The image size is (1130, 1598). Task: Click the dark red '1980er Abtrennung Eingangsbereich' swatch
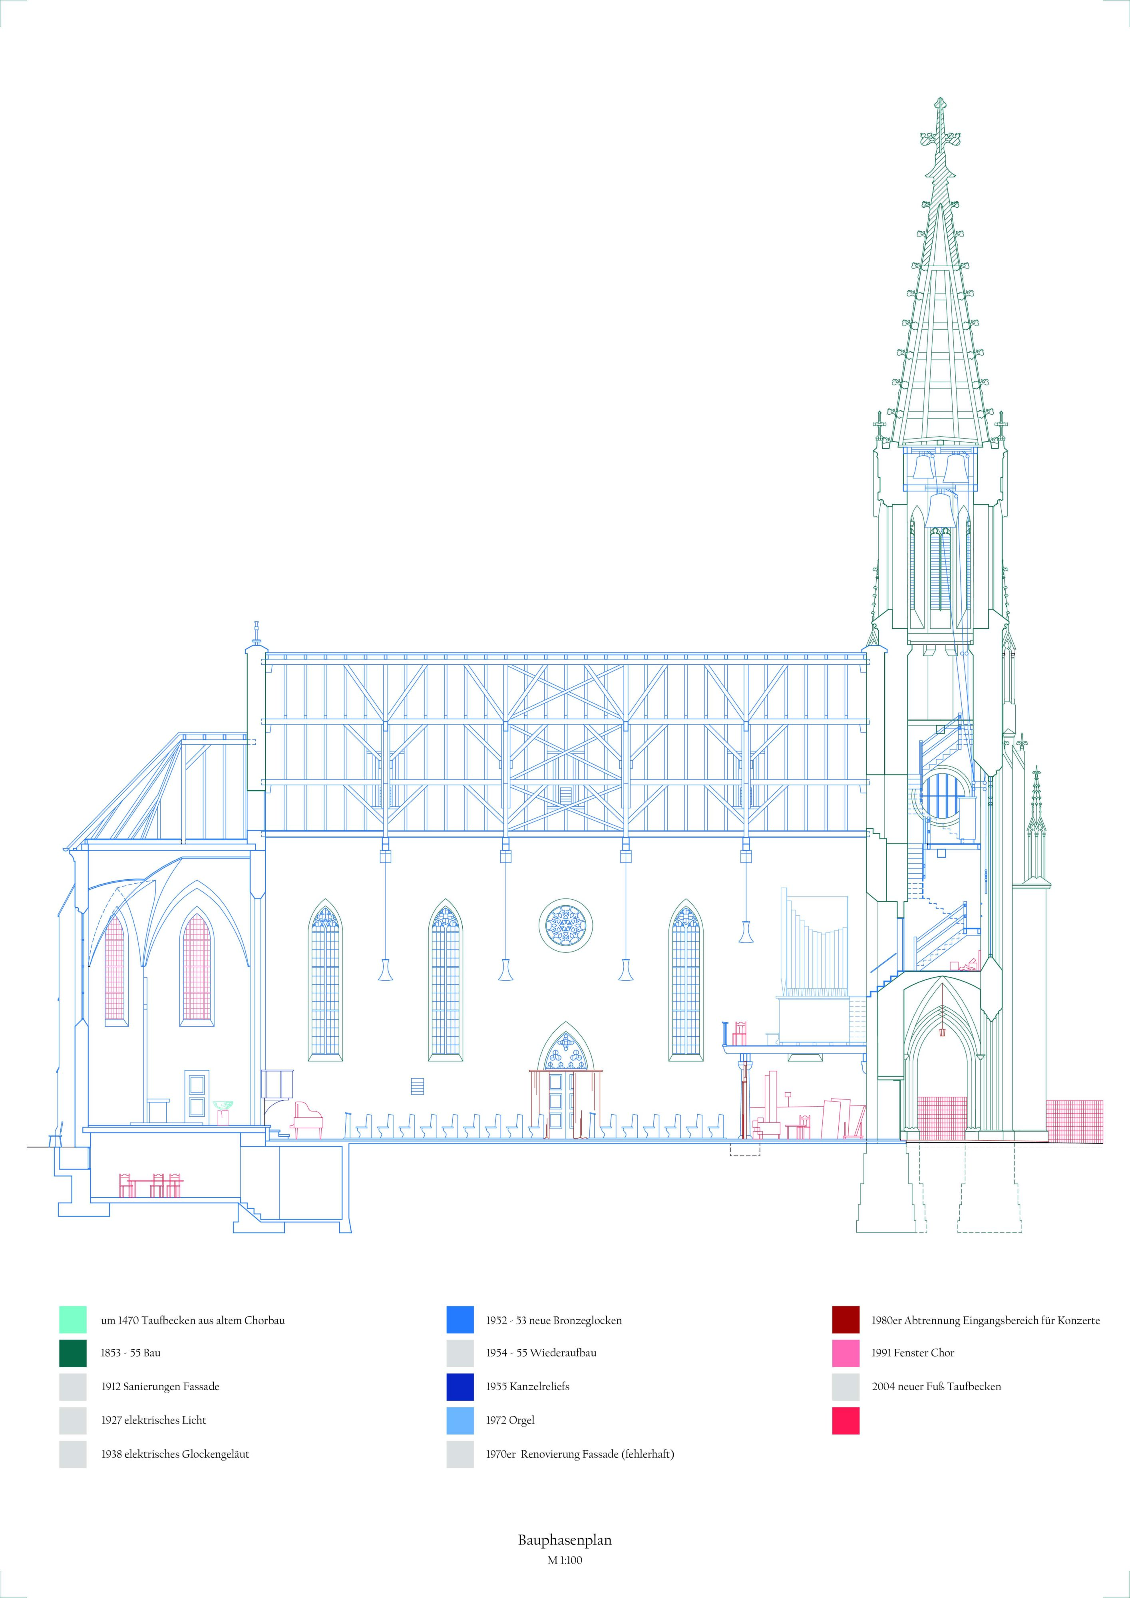tap(846, 1320)
